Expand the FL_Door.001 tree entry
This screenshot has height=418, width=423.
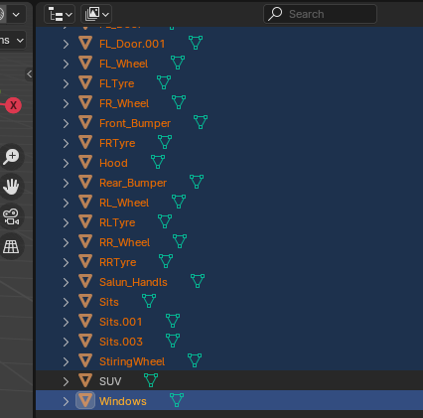(66, 44)
